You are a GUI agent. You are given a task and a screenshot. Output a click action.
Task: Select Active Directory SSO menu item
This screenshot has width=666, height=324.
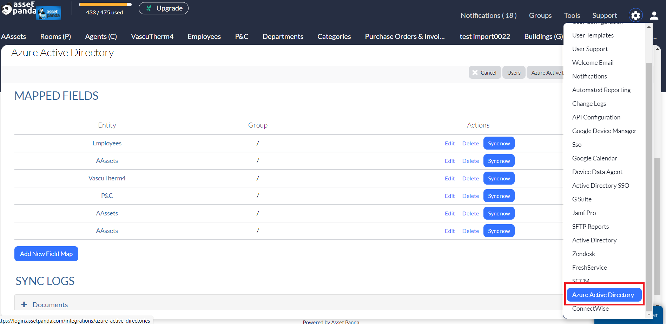coord(601,186)
